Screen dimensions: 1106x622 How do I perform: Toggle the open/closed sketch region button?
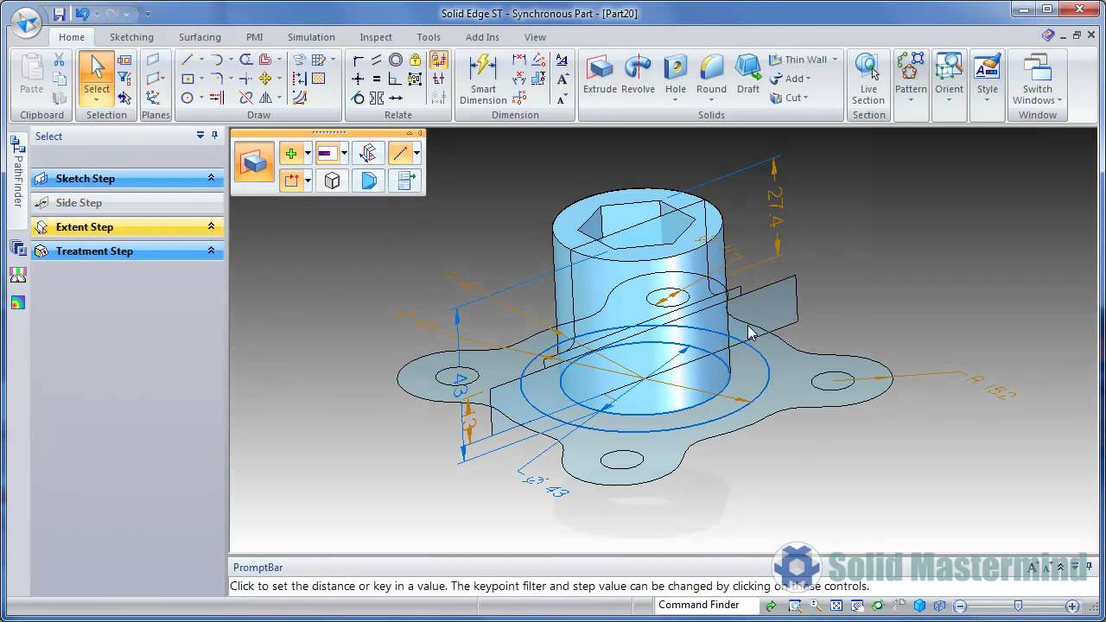tap(291, 181)
